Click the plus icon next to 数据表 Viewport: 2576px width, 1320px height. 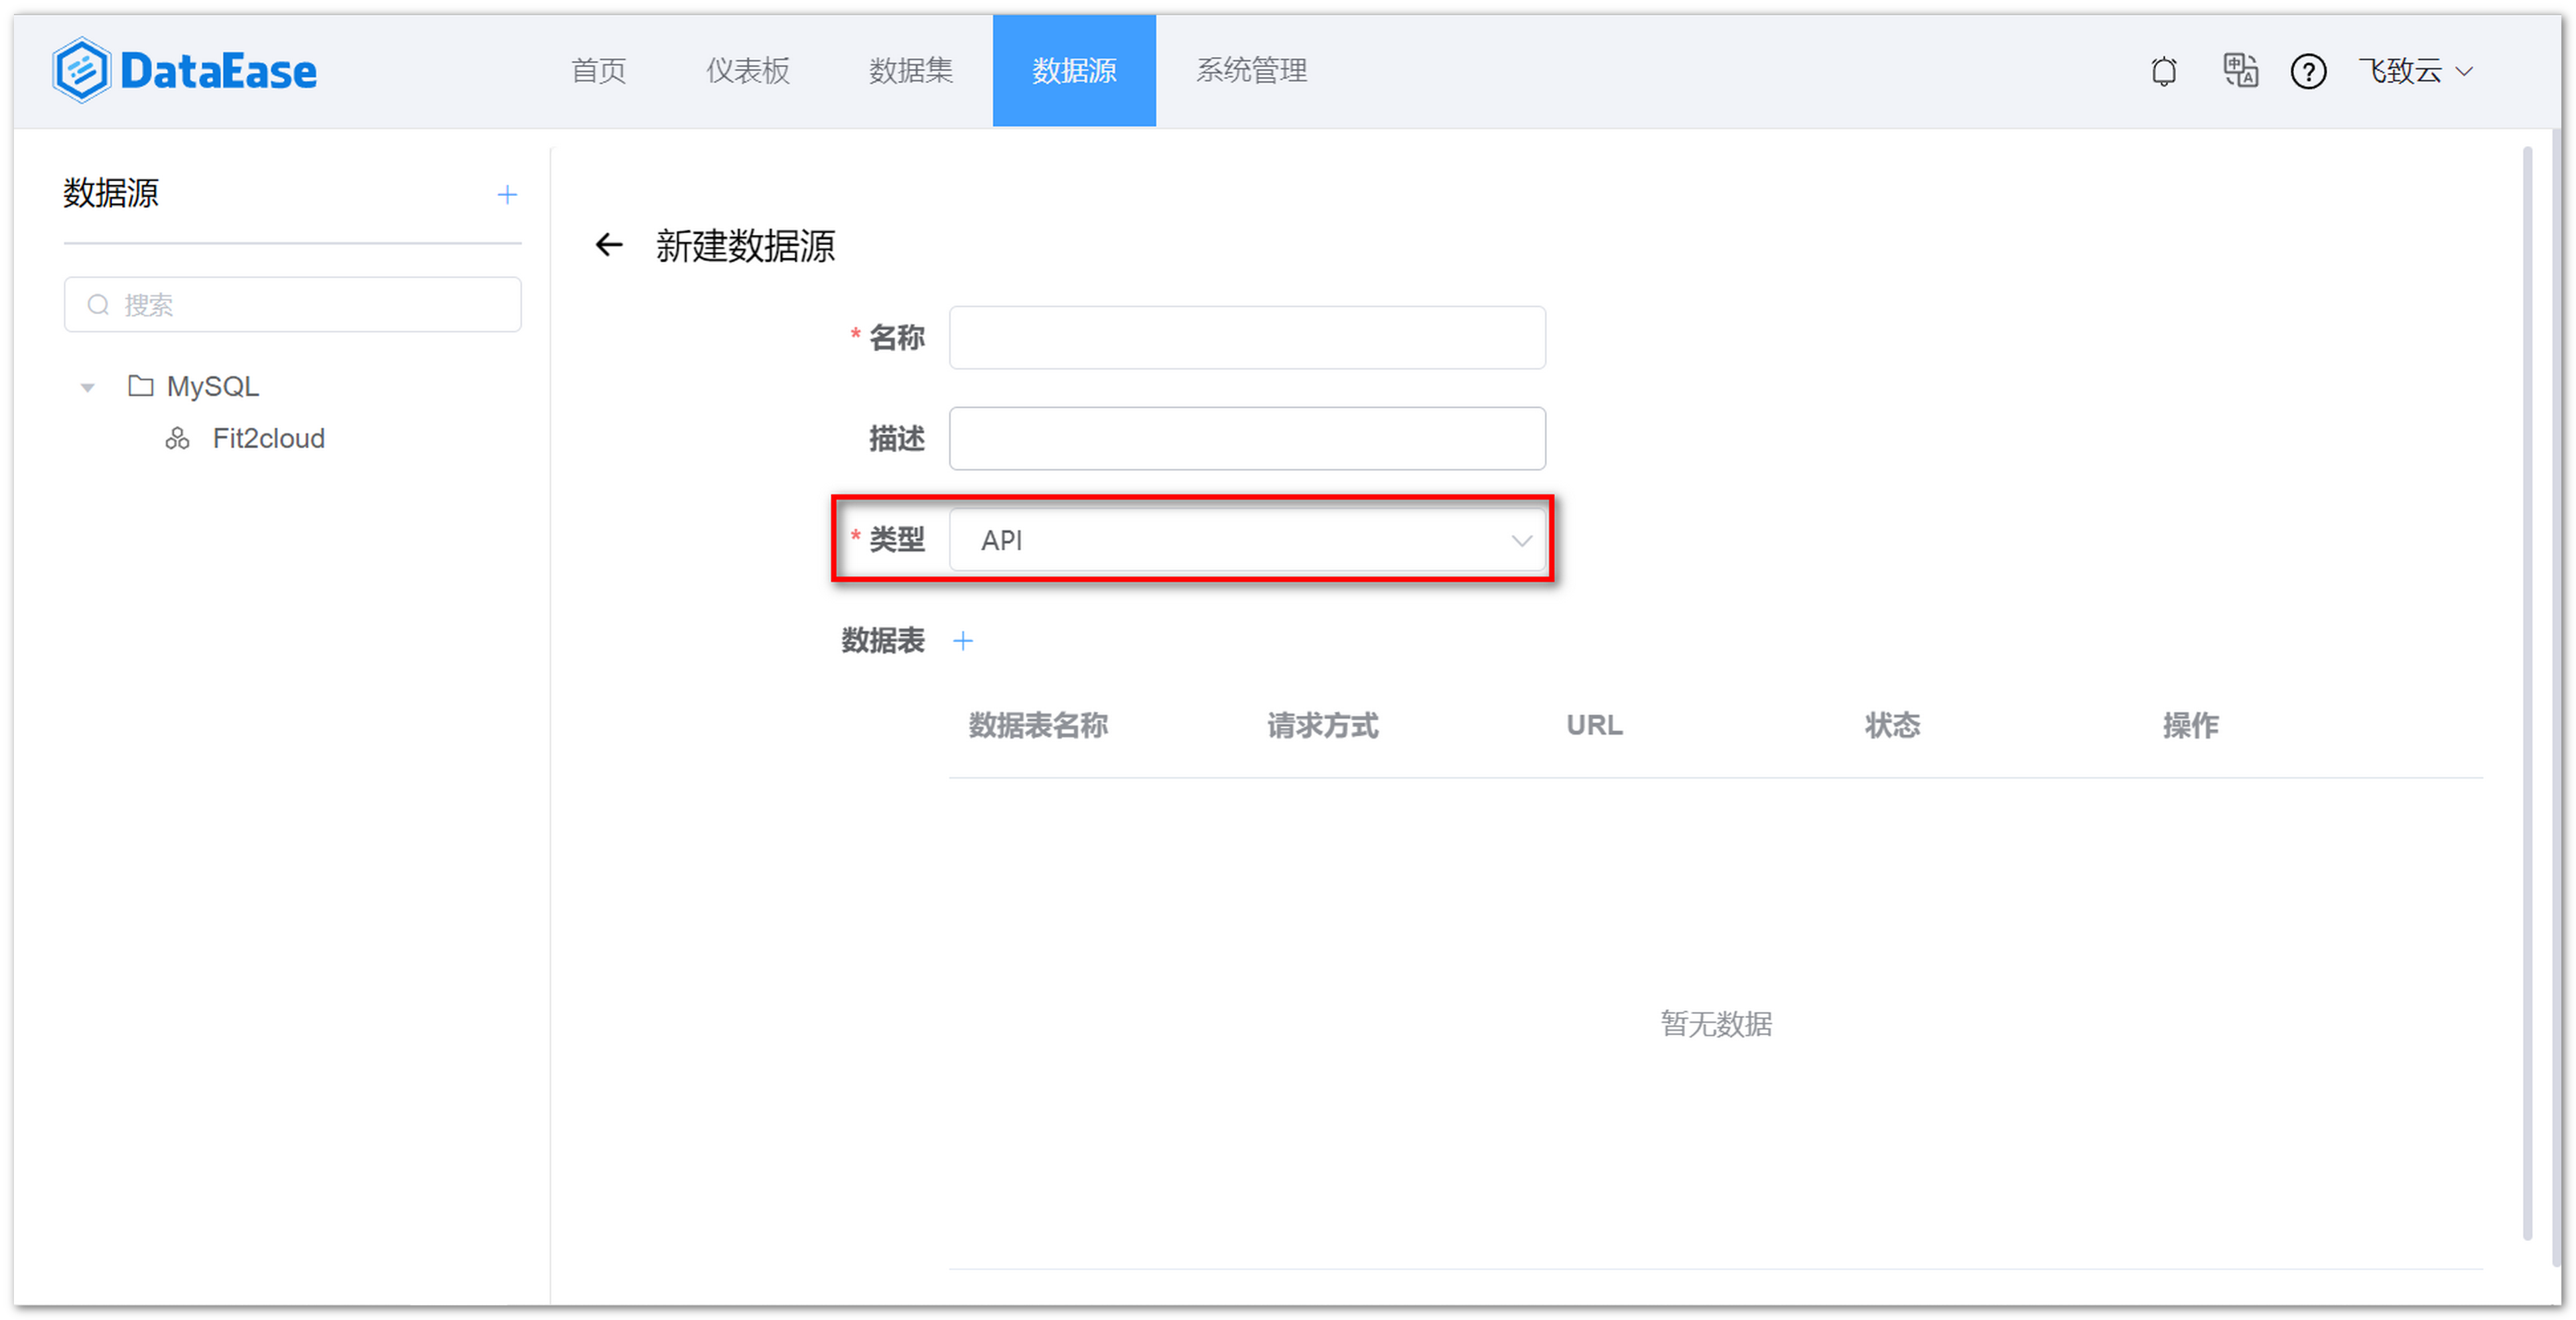963,640
